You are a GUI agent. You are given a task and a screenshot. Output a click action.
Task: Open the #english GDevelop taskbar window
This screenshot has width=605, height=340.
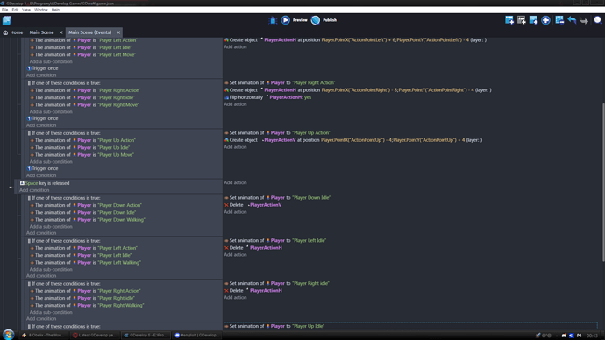pyautogui.click(x=196, y=336)
